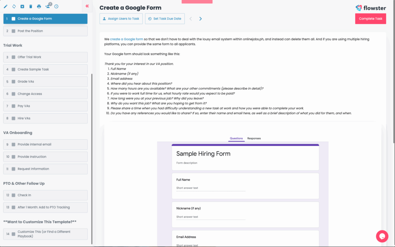Go to next task using right arrow
The width and height of the screenshot is (395, 247).
(200, 19)
